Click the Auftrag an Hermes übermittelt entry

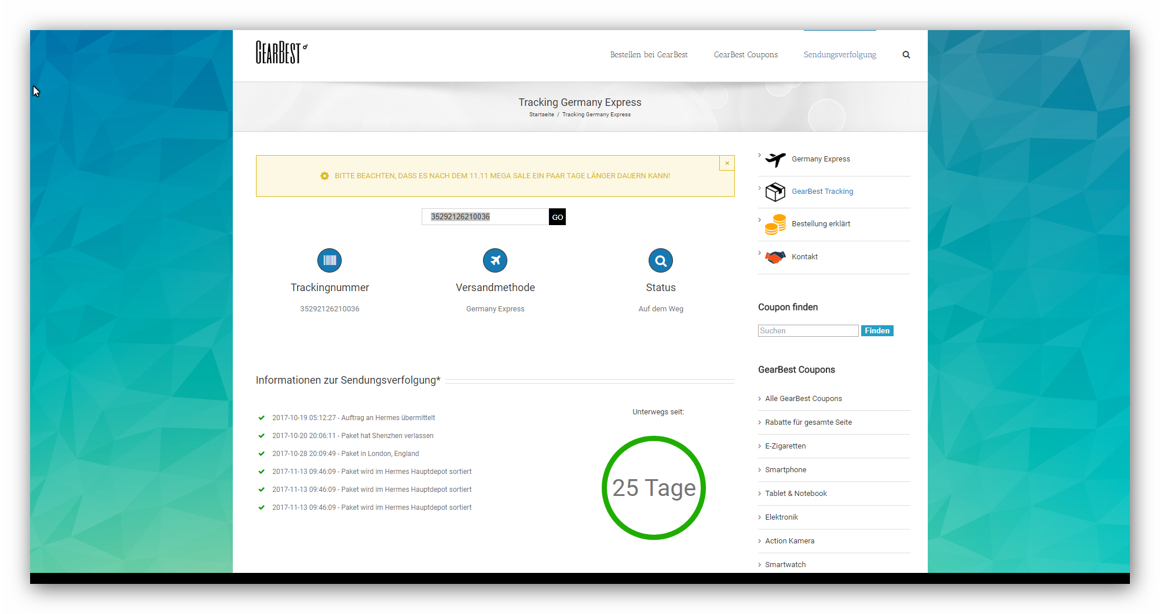353,418
